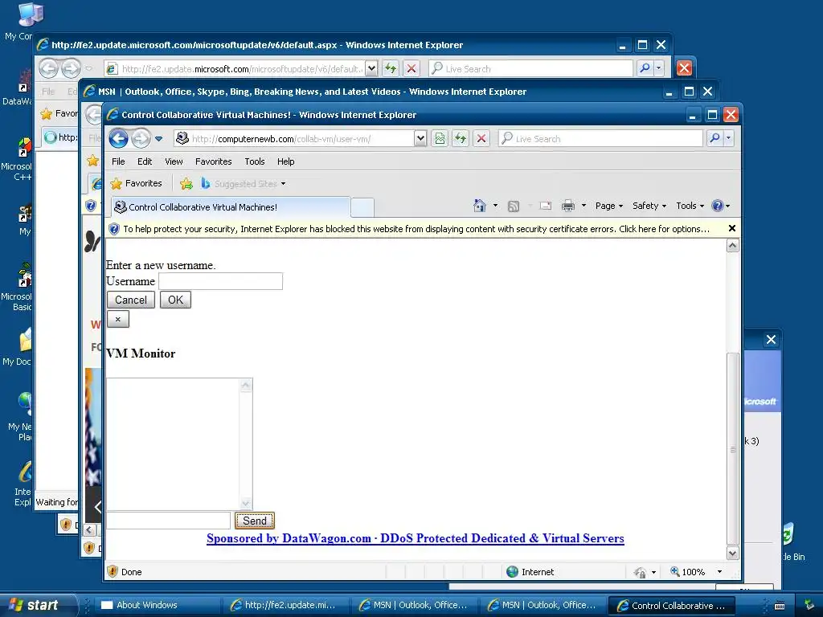
Task: Click protected mode icon in status bar
Action: click(x=640, y=572)
